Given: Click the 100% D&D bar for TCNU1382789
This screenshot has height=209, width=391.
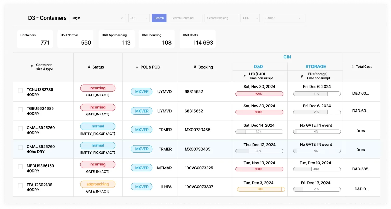Looking at the screenshot, I should click(x=259, y=94).
